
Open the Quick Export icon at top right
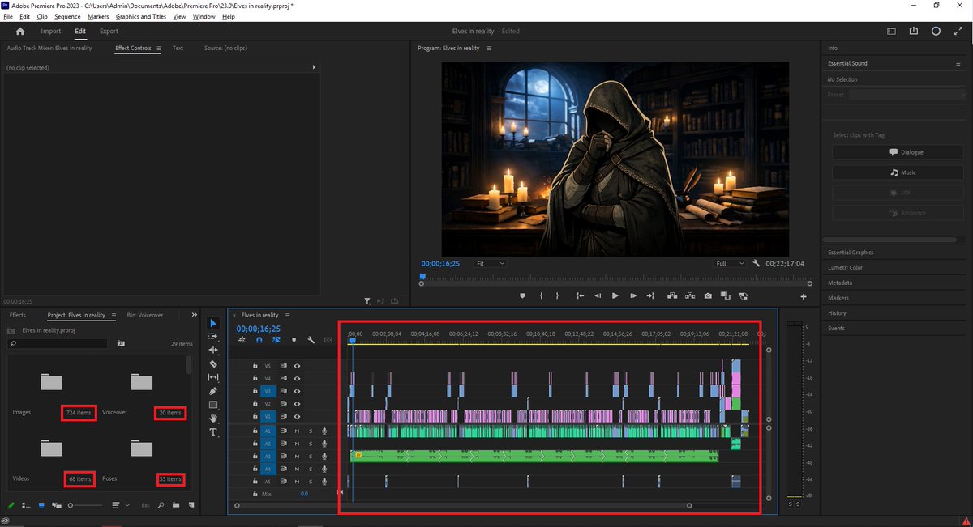tap(914, 31)
